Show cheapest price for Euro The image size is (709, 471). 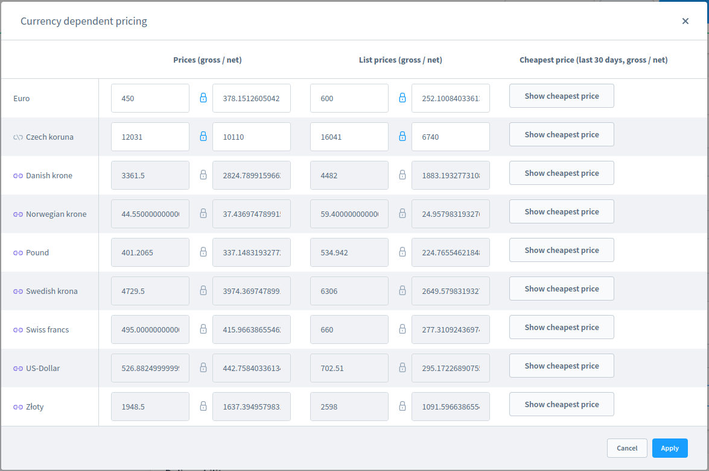(561, 96)
